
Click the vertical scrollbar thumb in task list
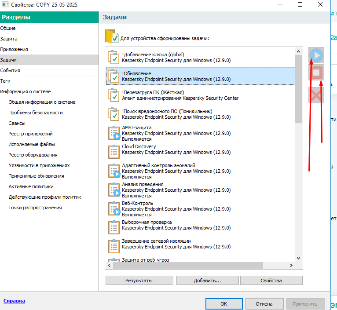click(298, 89)
